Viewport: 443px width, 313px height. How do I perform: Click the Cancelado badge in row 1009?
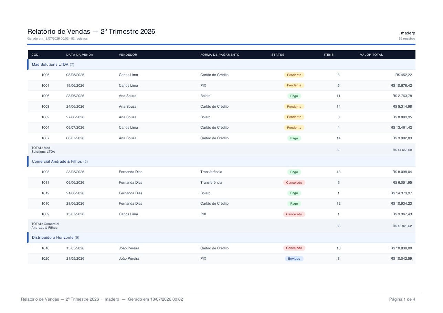(x=294, y=214)
